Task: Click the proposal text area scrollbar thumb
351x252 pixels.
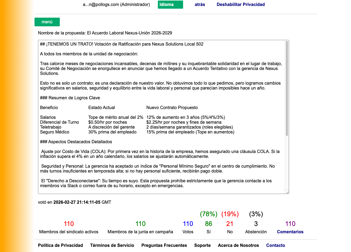Action: (x=287, y=88)
